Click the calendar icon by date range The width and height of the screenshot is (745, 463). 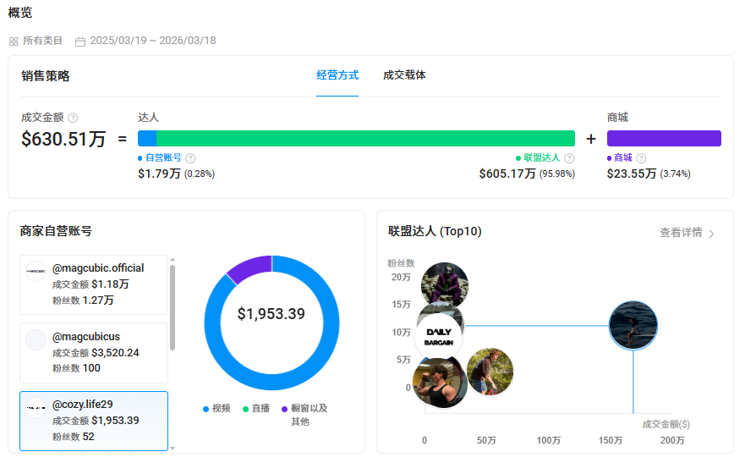(x=80, y=41)
